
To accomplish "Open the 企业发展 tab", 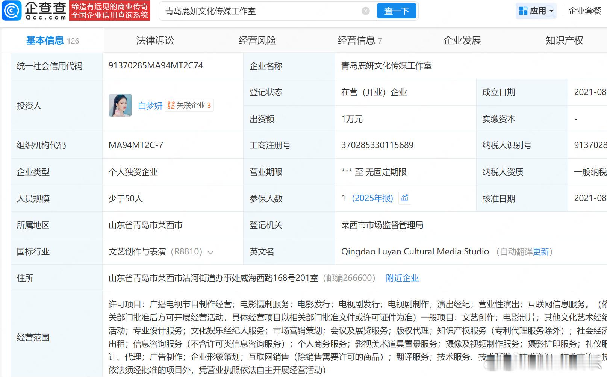I will tap(462, 41).
